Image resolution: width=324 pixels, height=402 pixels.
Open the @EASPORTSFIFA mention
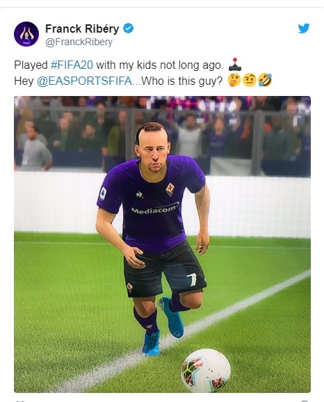tap(85, 81)
